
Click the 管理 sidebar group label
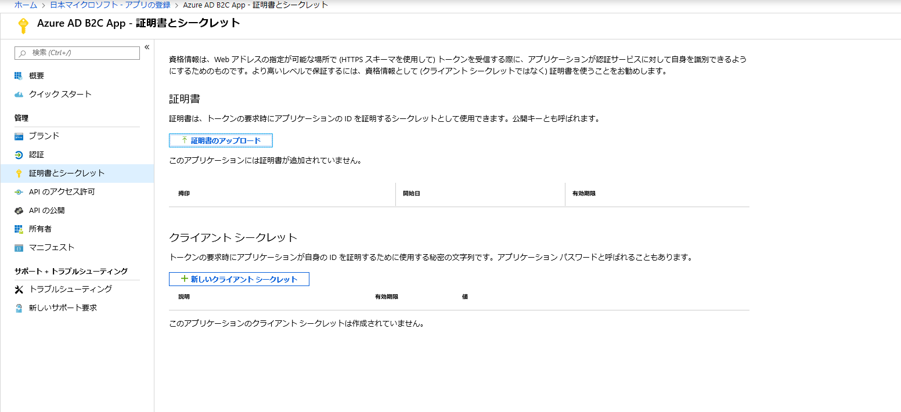tap(21, 118)
